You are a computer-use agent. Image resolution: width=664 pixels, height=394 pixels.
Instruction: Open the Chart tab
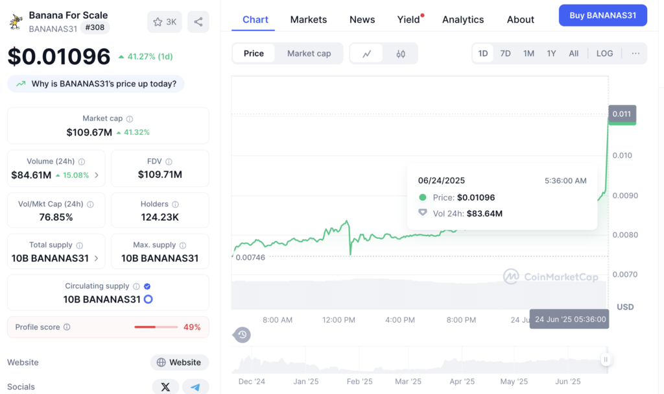pyautogui.click(x=255, y=19)
